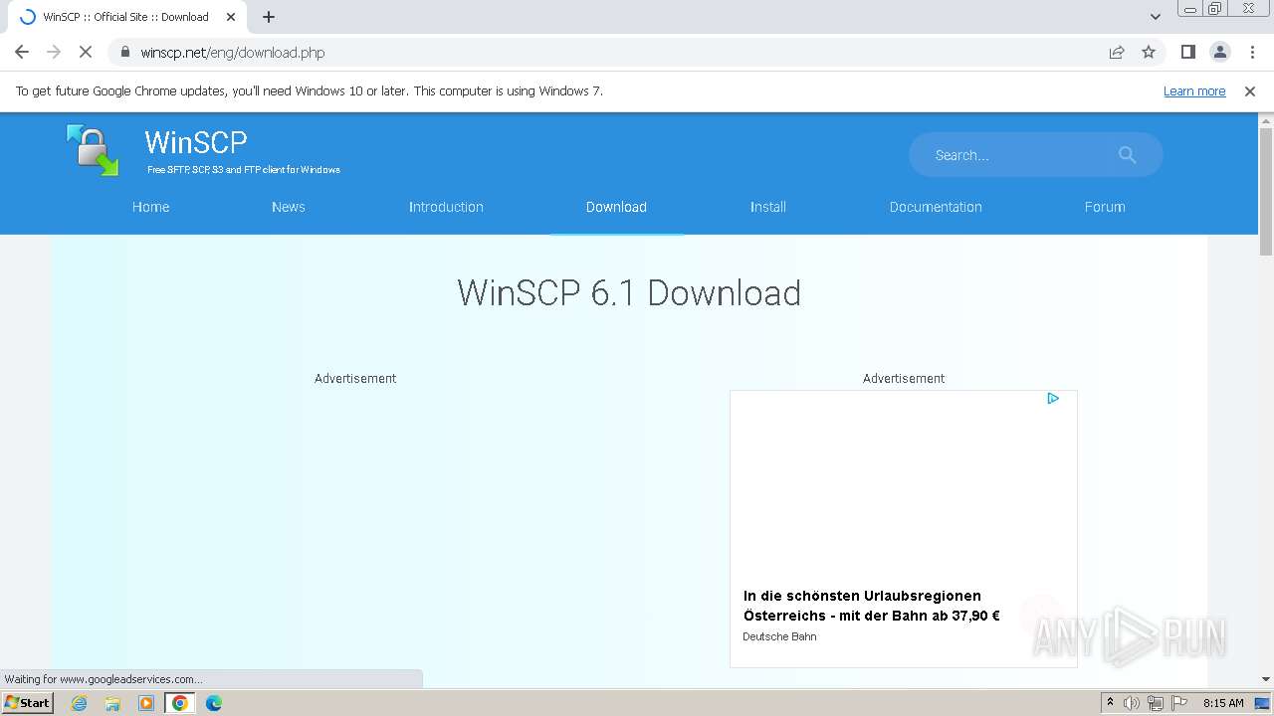Open a new tab with plus button

[269, 17]
